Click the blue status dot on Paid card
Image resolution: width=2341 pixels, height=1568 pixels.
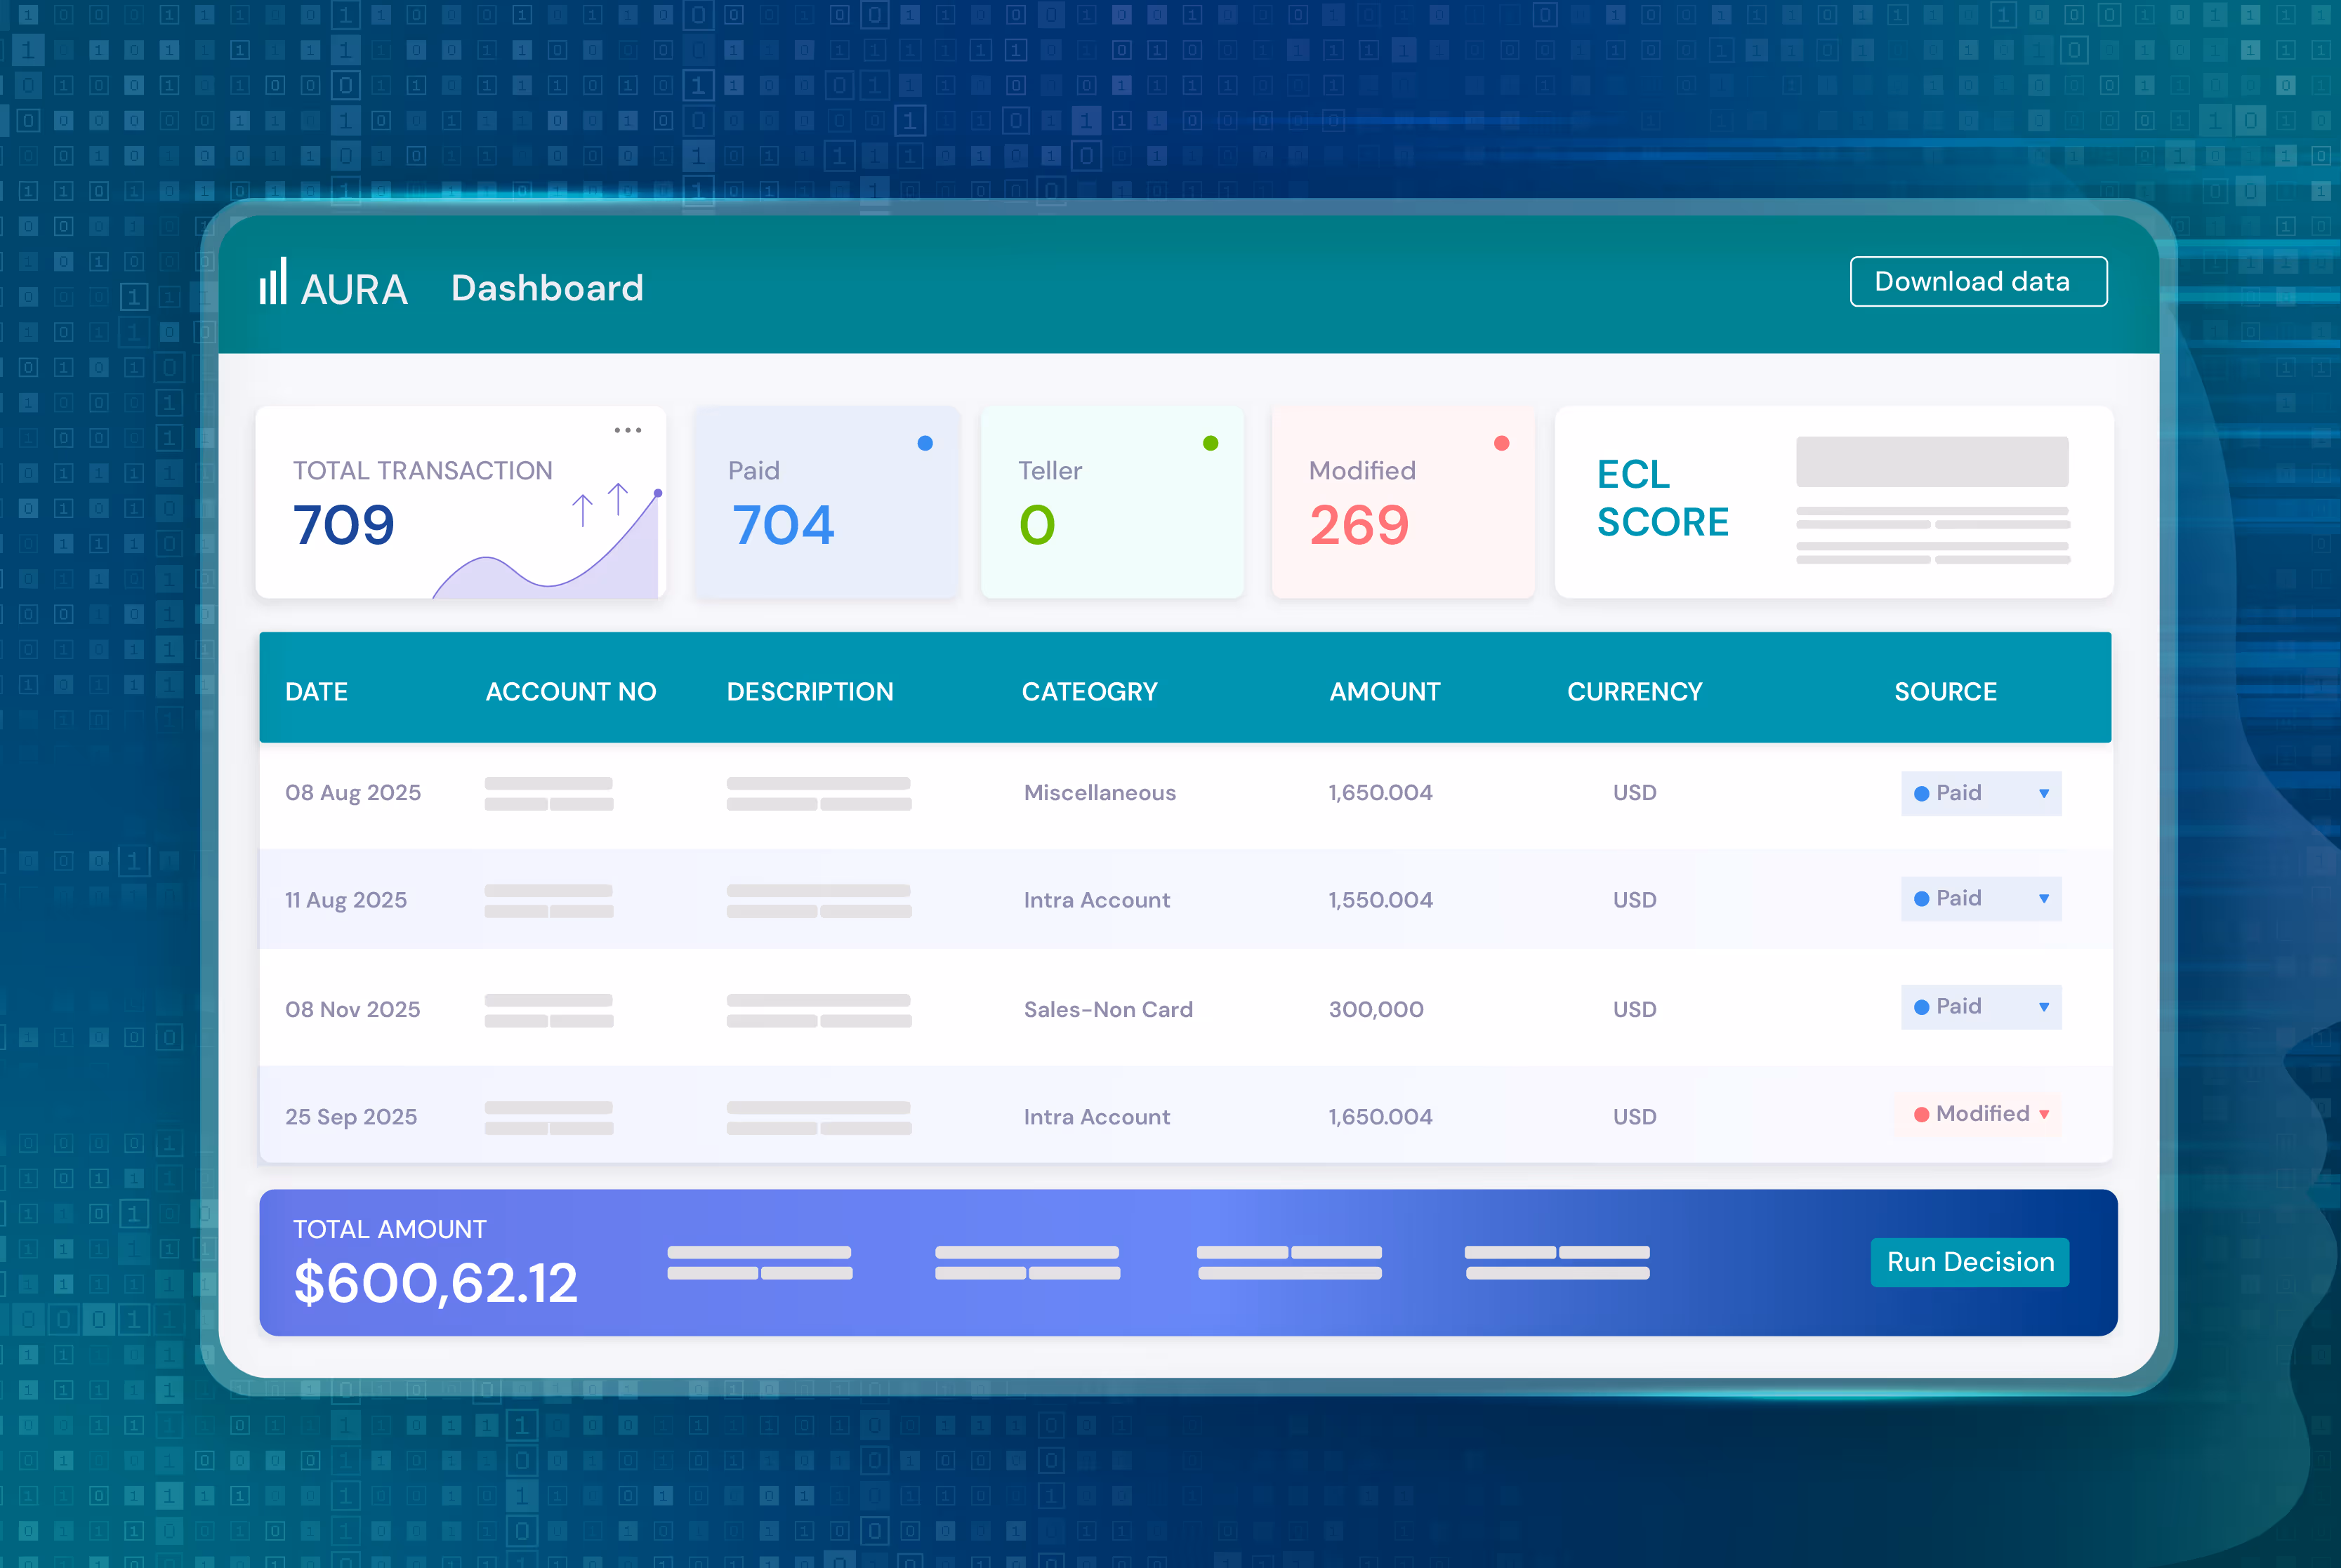[x=925, y=443]
